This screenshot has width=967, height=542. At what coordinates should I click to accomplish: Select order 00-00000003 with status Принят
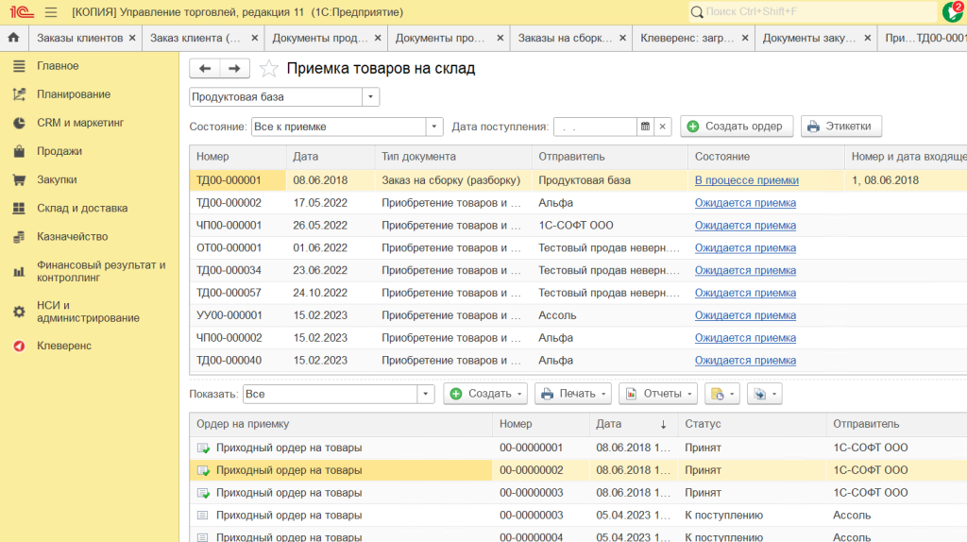click(x=578, y=493)
